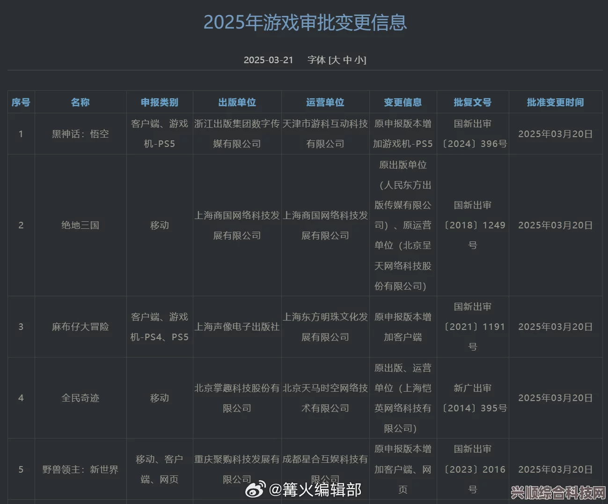Image resolution: width=608 pixels, height=504 pixels.
Task: Click approval date in 麻布仔大冒险 row
Action: pos(556,327)
